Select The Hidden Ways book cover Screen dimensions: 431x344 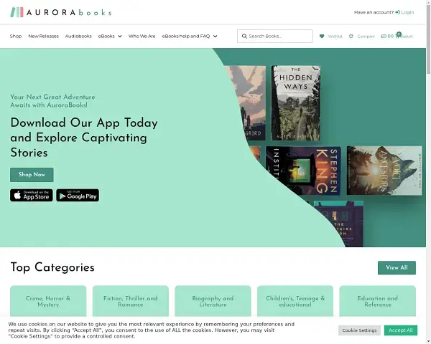click(296, 103)
